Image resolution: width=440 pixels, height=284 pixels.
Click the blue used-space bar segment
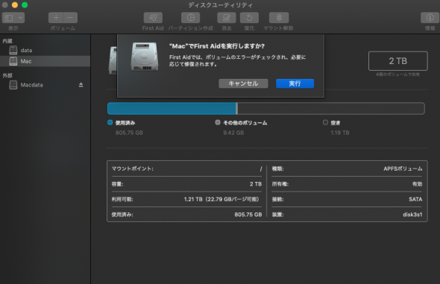172,109
